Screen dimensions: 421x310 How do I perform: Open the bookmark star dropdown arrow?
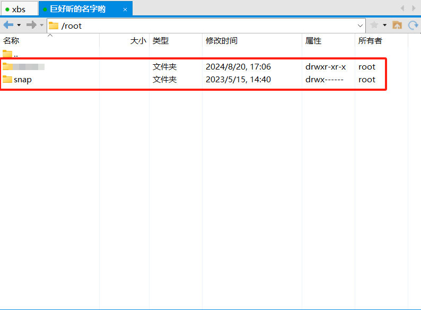[x=385, y=25]
